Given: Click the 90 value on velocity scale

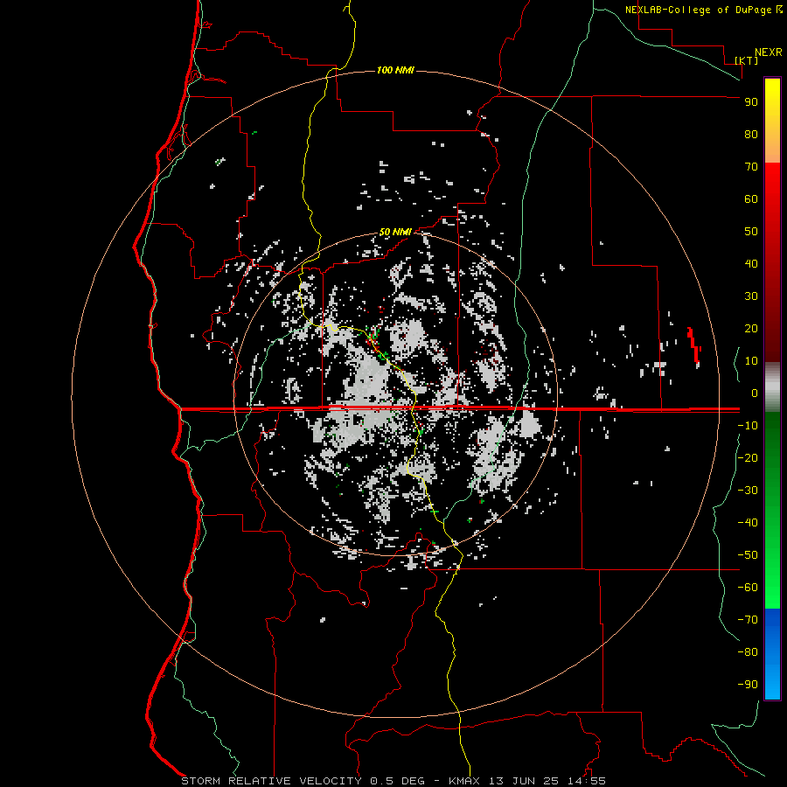Looking at the screenshot, I should click(751, 102).
